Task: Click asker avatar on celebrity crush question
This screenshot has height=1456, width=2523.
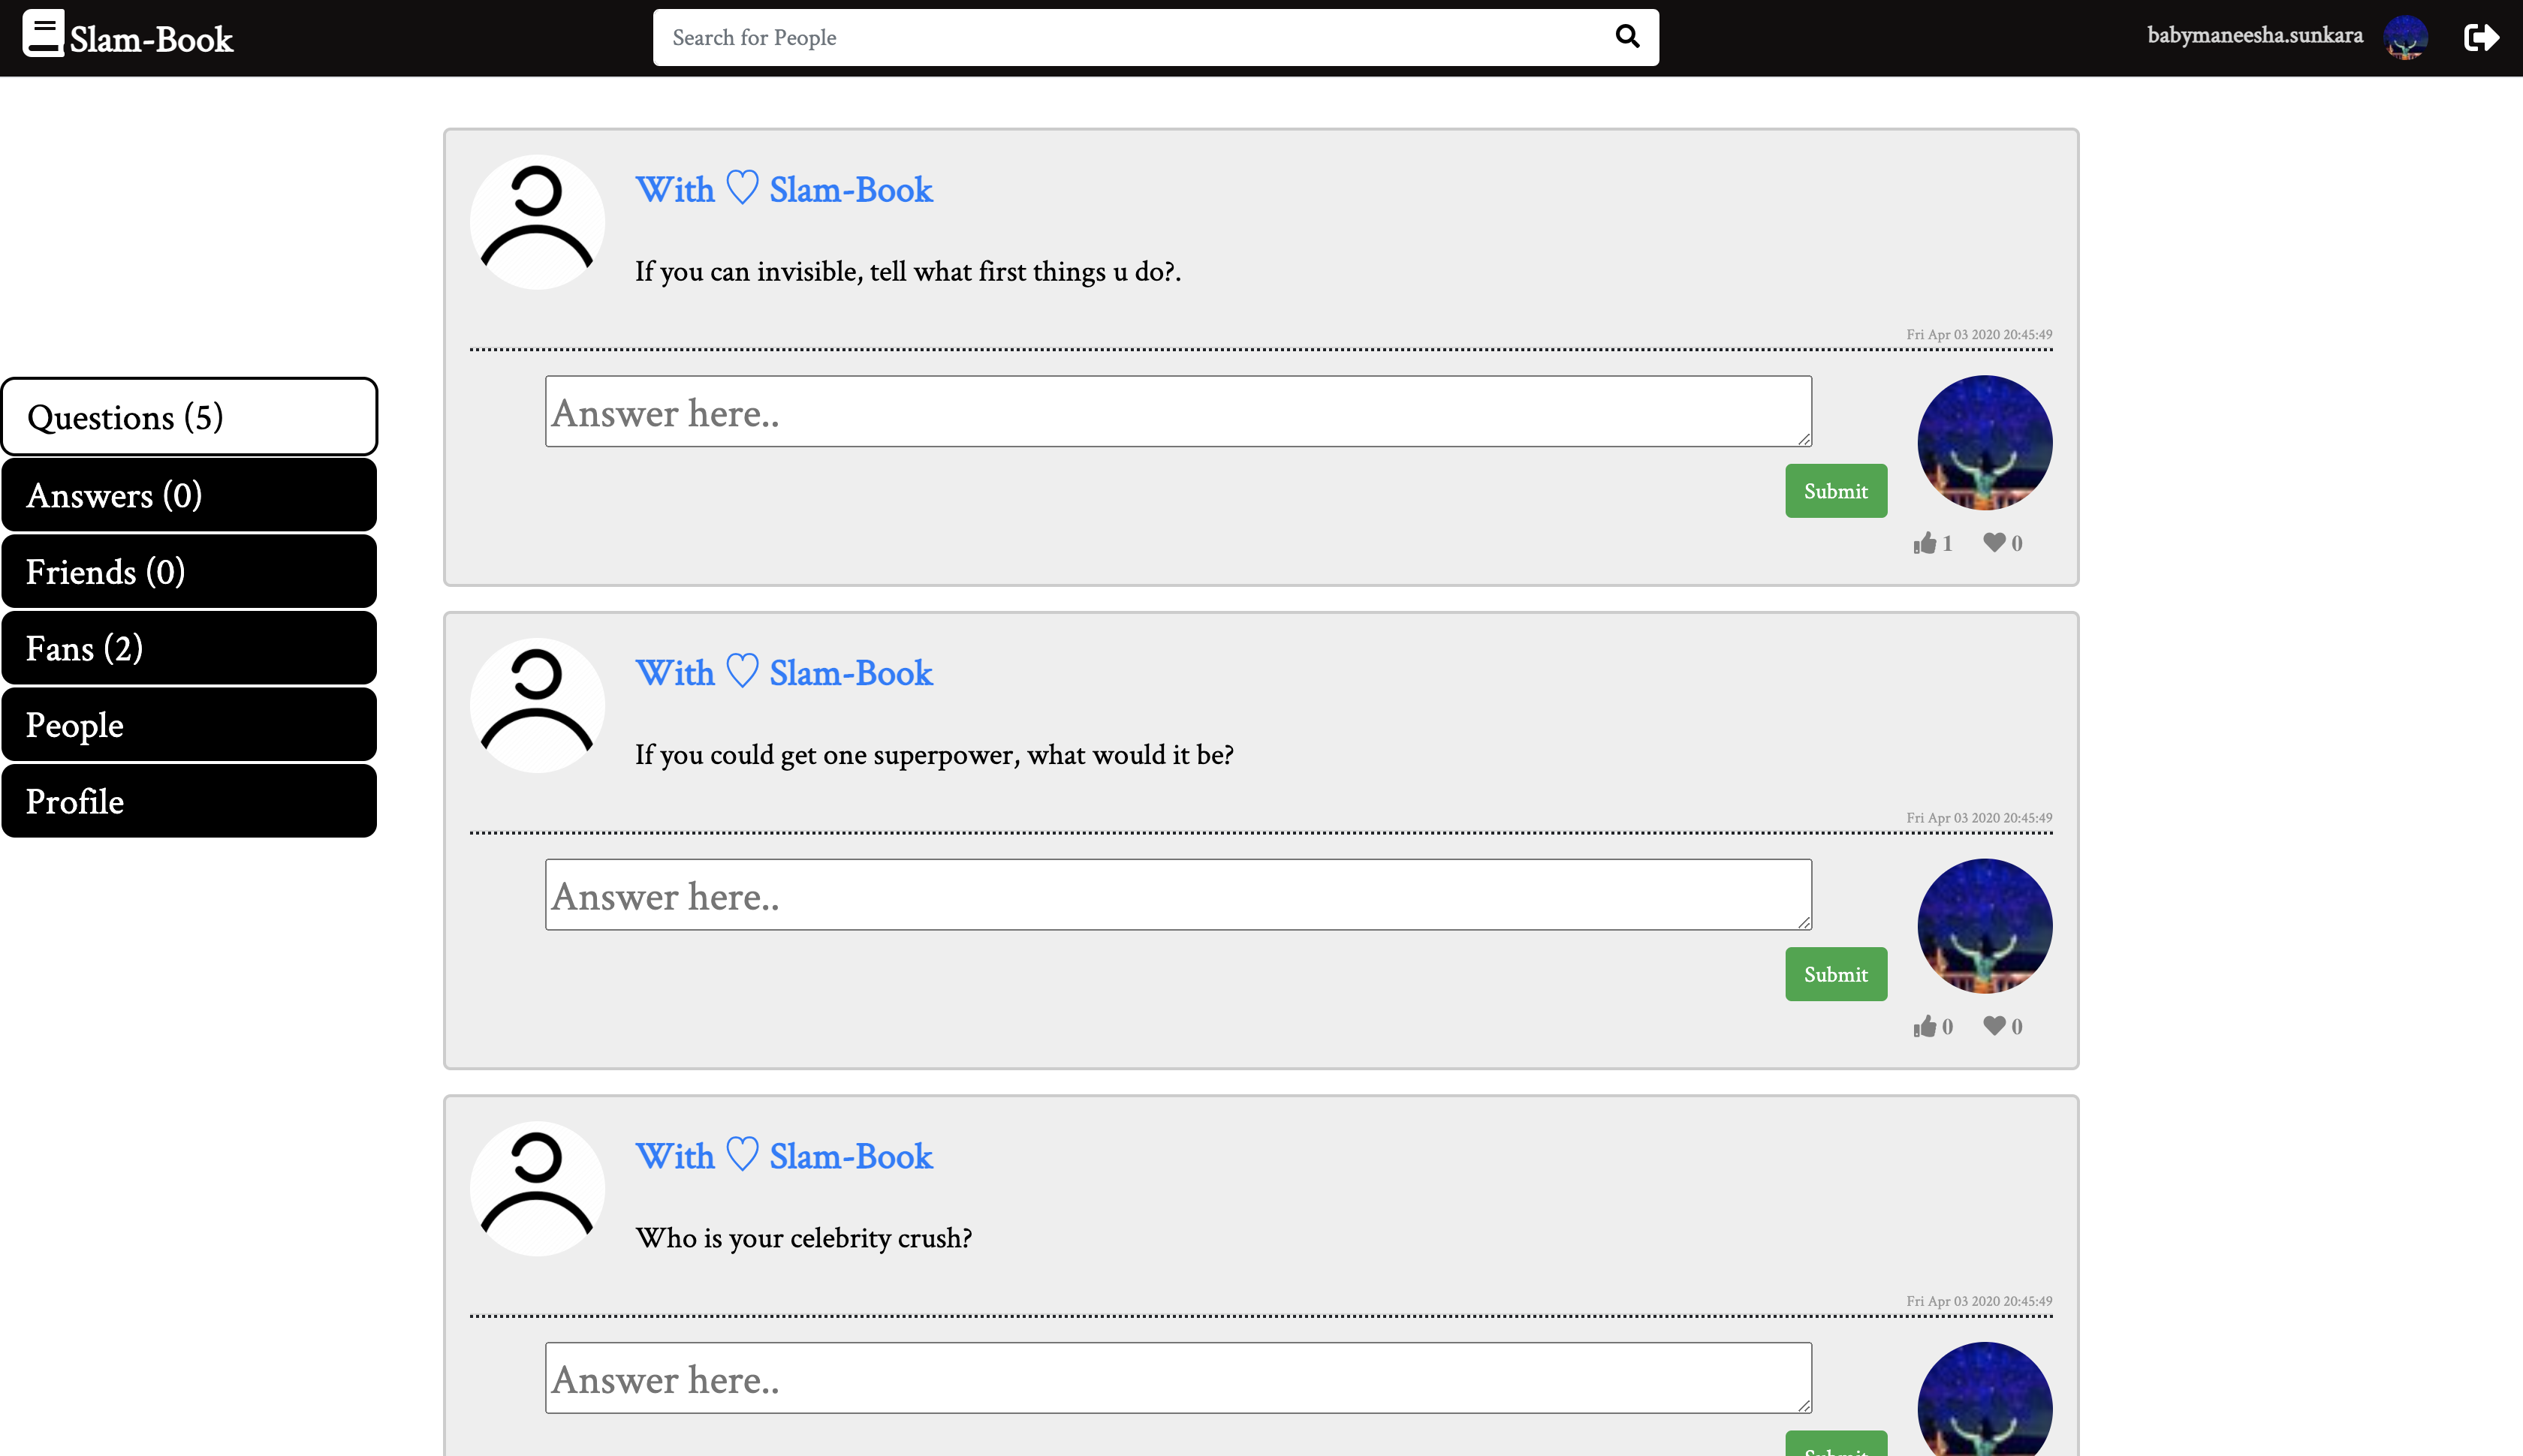Action: [x=537, y=1188]
